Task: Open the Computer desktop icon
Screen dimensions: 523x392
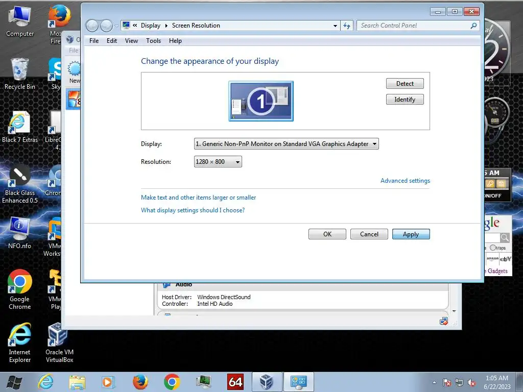Action: click(20, 21)
